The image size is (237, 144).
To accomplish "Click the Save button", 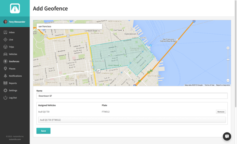I will tap(43, 131).
